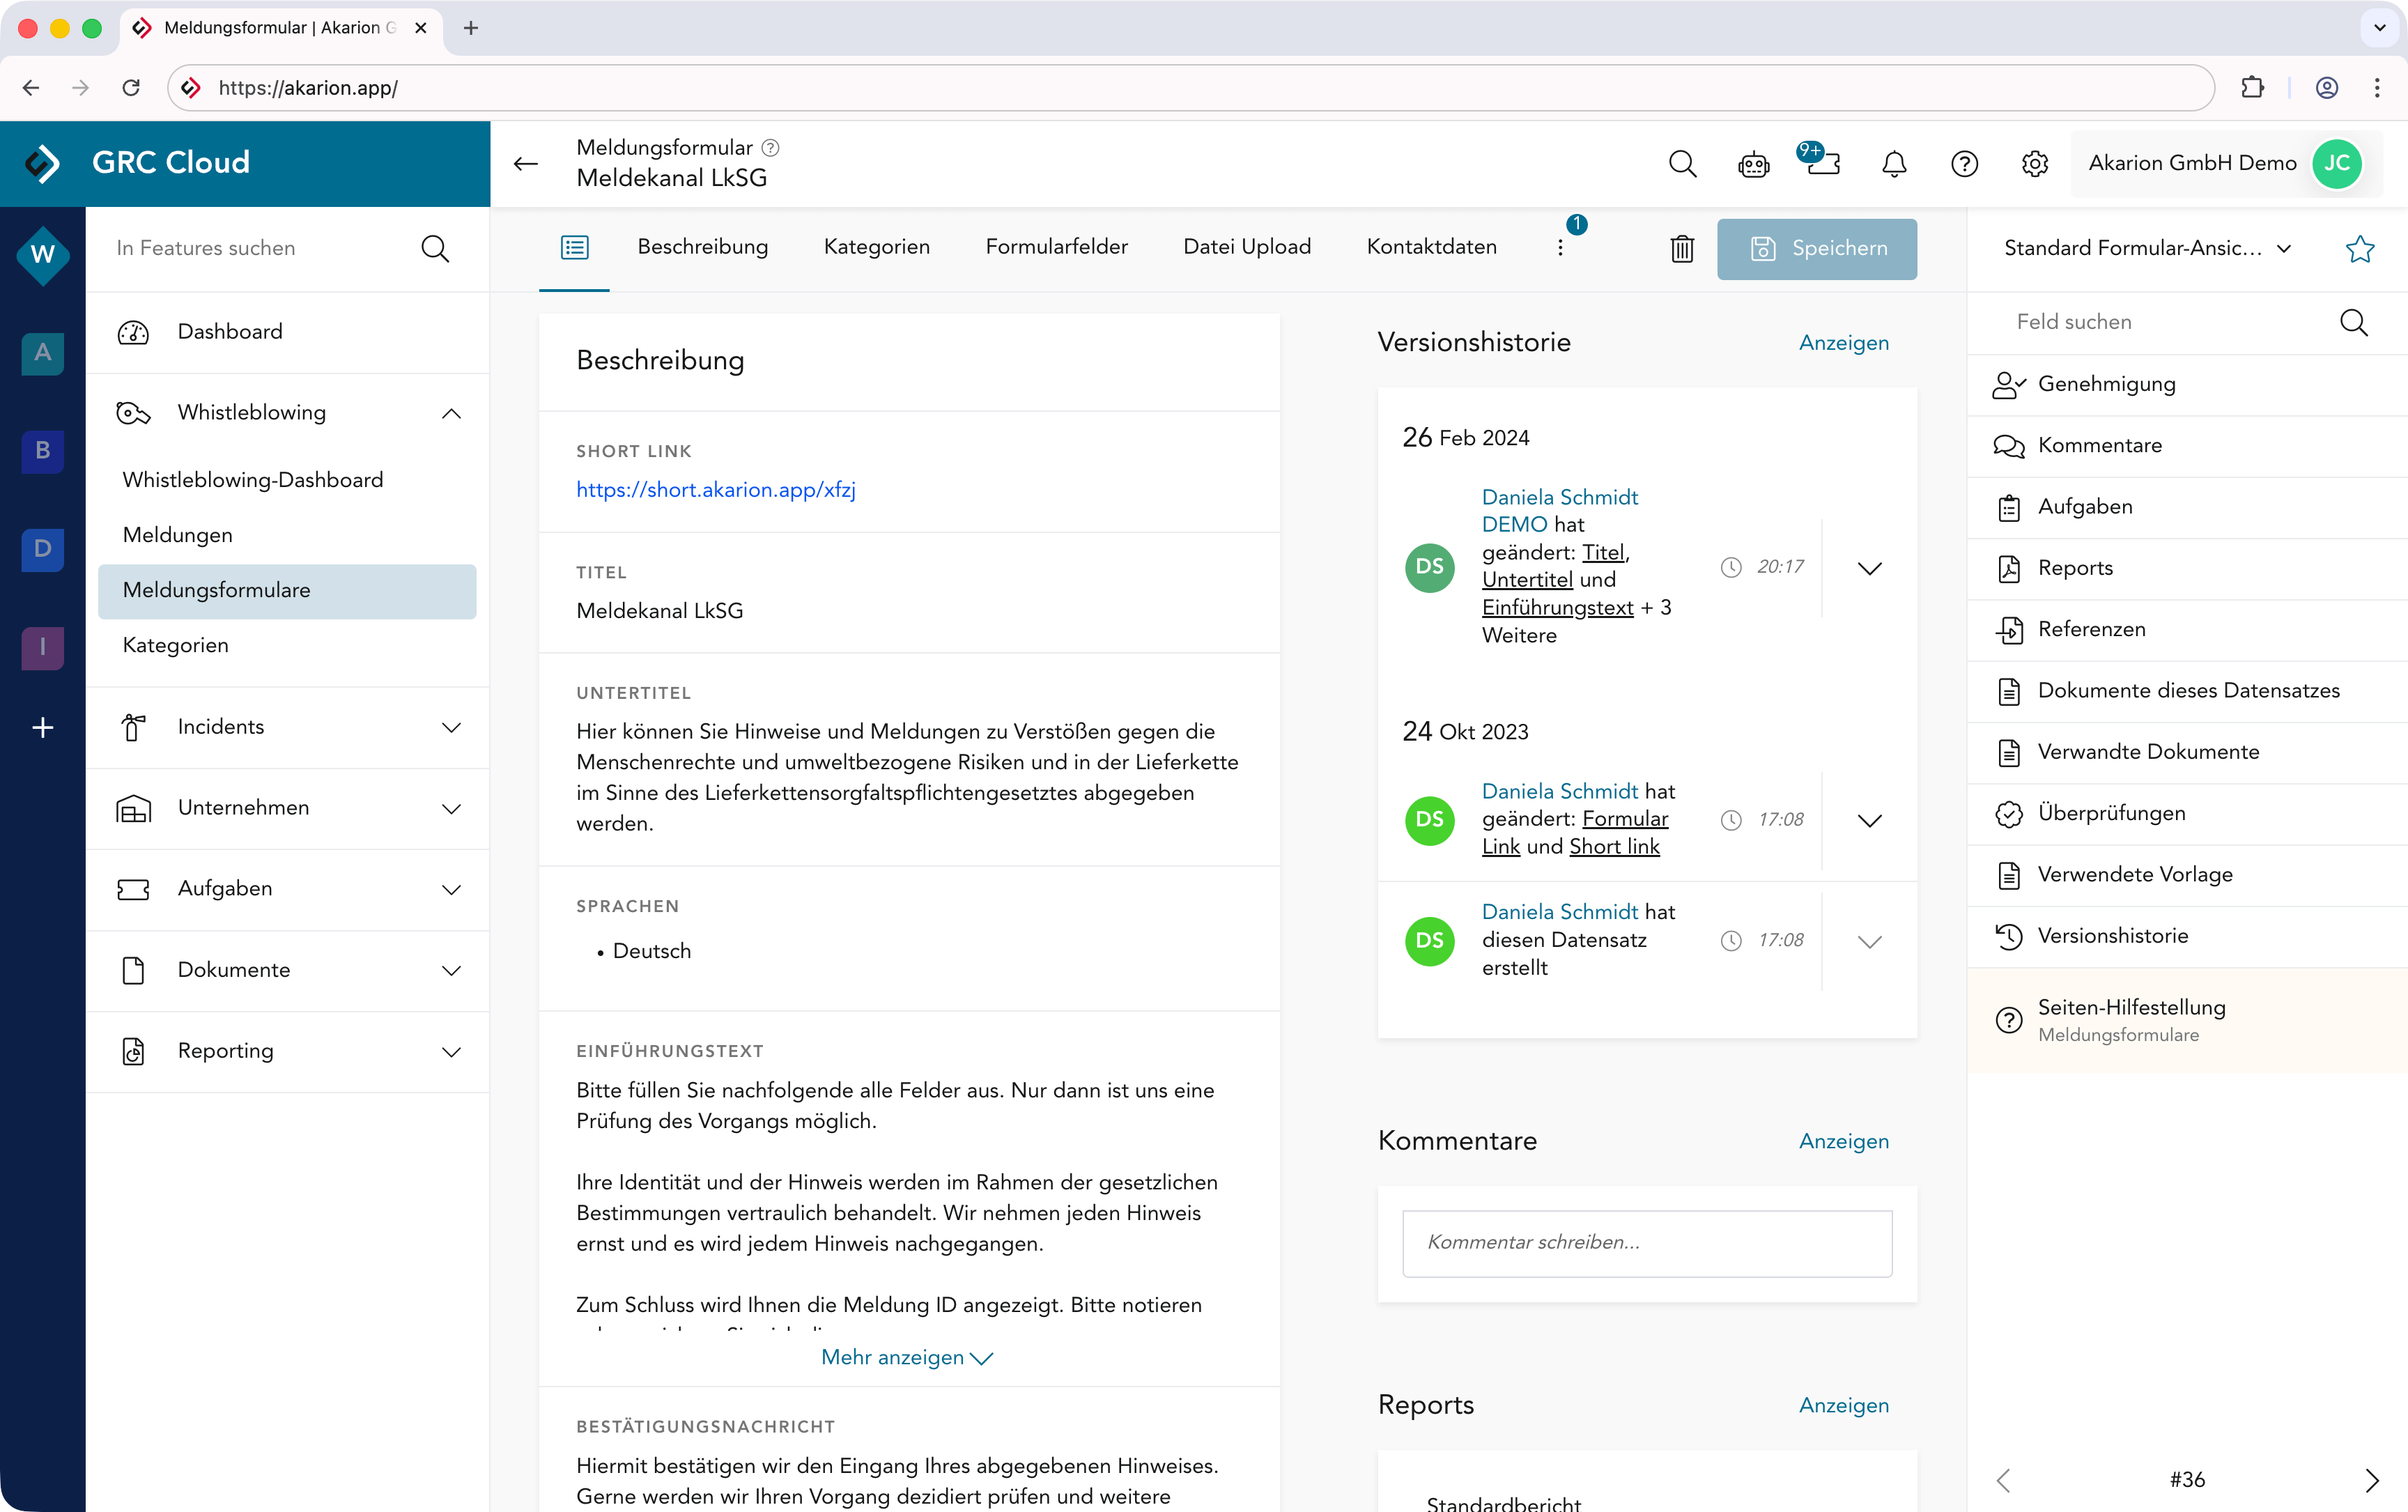The height and width of the screenshot is (1512, 2408).
Task: Open the settings gear icon
Action: (2034, 163)
